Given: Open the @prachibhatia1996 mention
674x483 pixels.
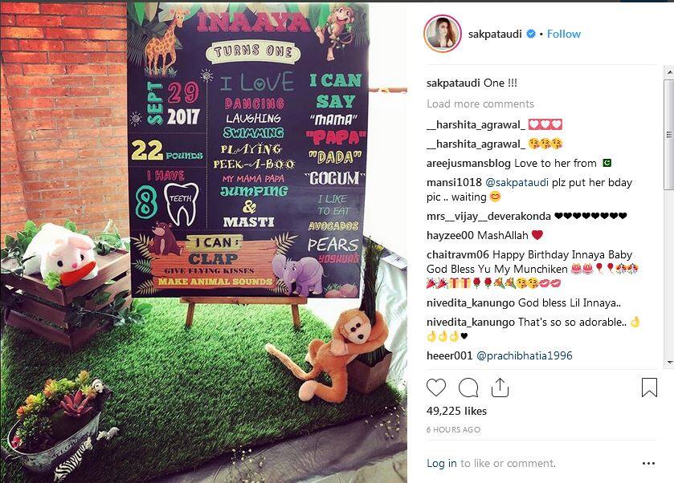Looking at the screenshot, I should pos(525,356).
